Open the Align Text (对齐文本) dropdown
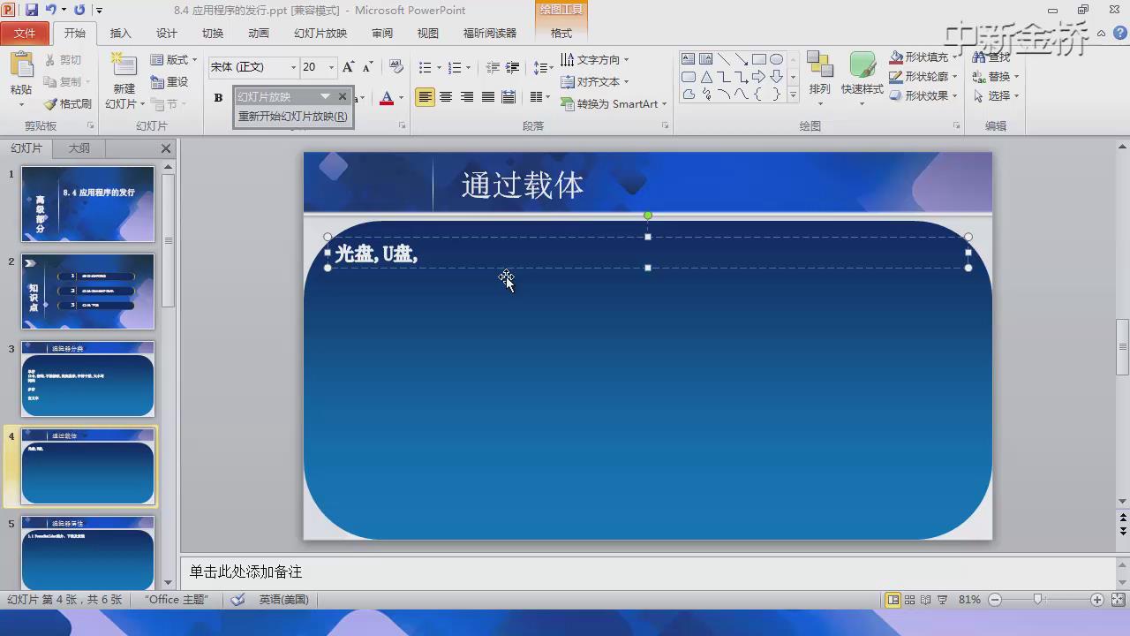1130x636 pixels. pos(595,82)
